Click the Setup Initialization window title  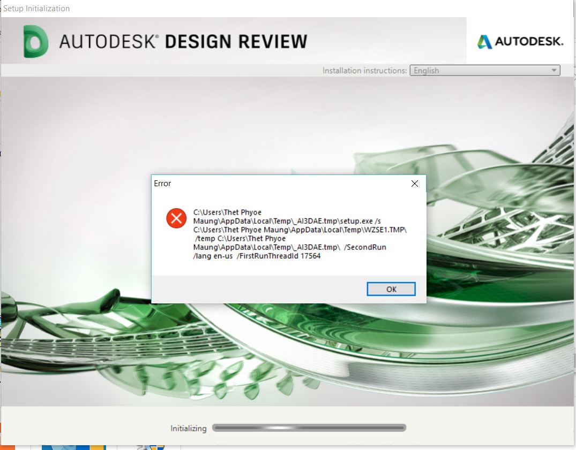pyautogui.click(x=36, y=9)
